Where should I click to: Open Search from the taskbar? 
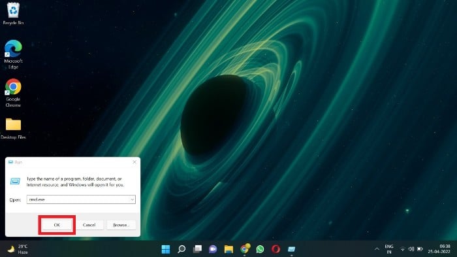(181, 249)
